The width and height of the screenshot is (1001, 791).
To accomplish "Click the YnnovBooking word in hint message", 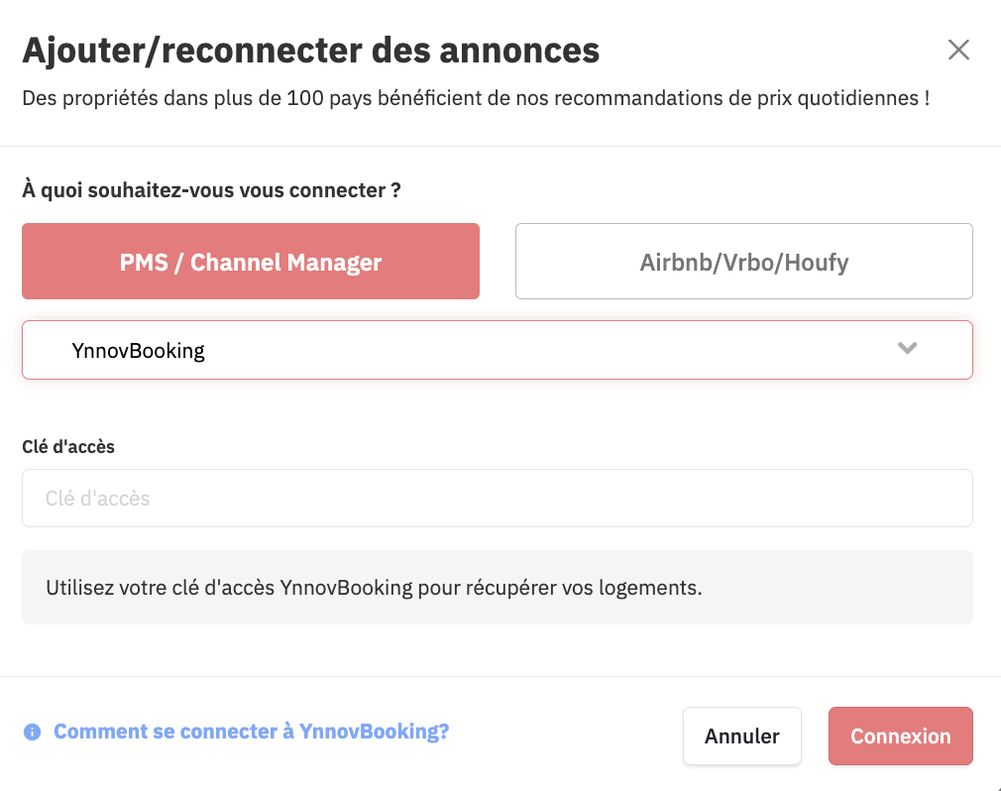I will (x=346, y=588).
